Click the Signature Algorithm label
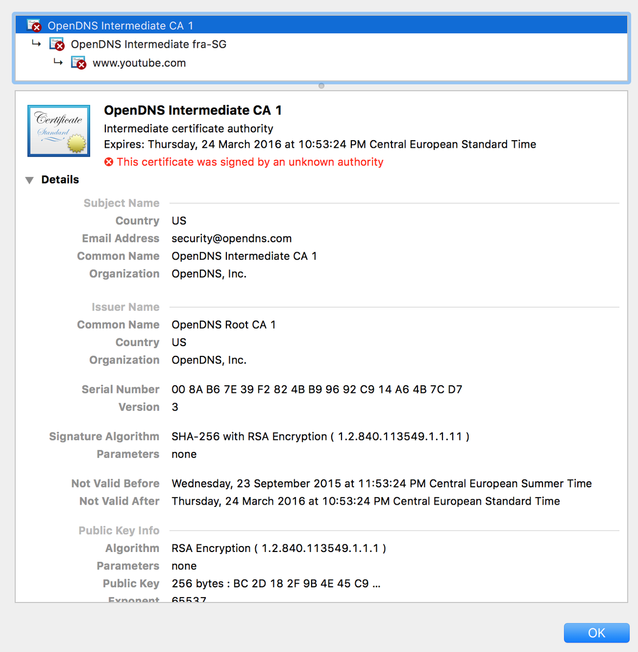 [104, 436]
